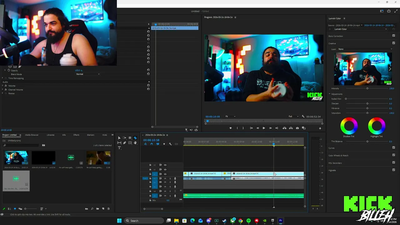Open Timeline Display Settings wrench
The image size is (400, 225).
pyautogui.click(x=170, y=144)
